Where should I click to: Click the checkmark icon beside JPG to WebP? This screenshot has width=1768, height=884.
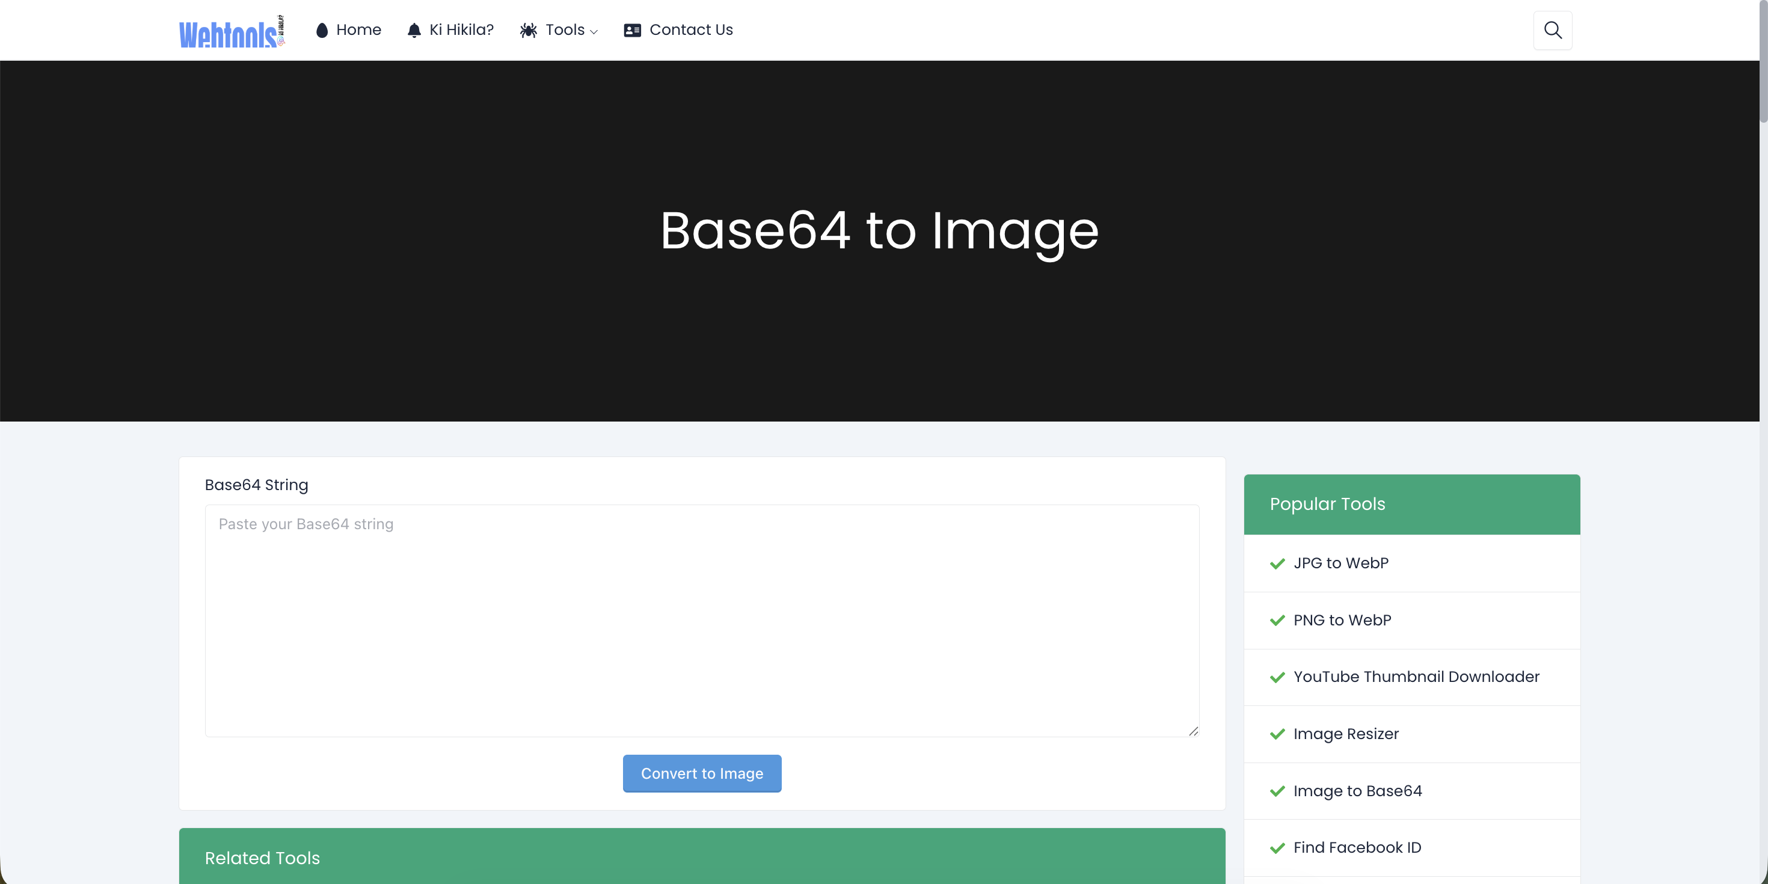coord(1277,563)
